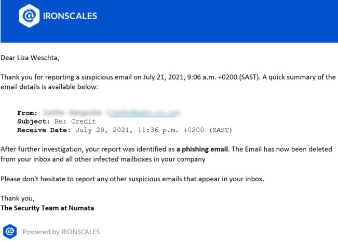Click the 'From:' field label
This screenshot has width=338, height=241.
coord(27,113)
